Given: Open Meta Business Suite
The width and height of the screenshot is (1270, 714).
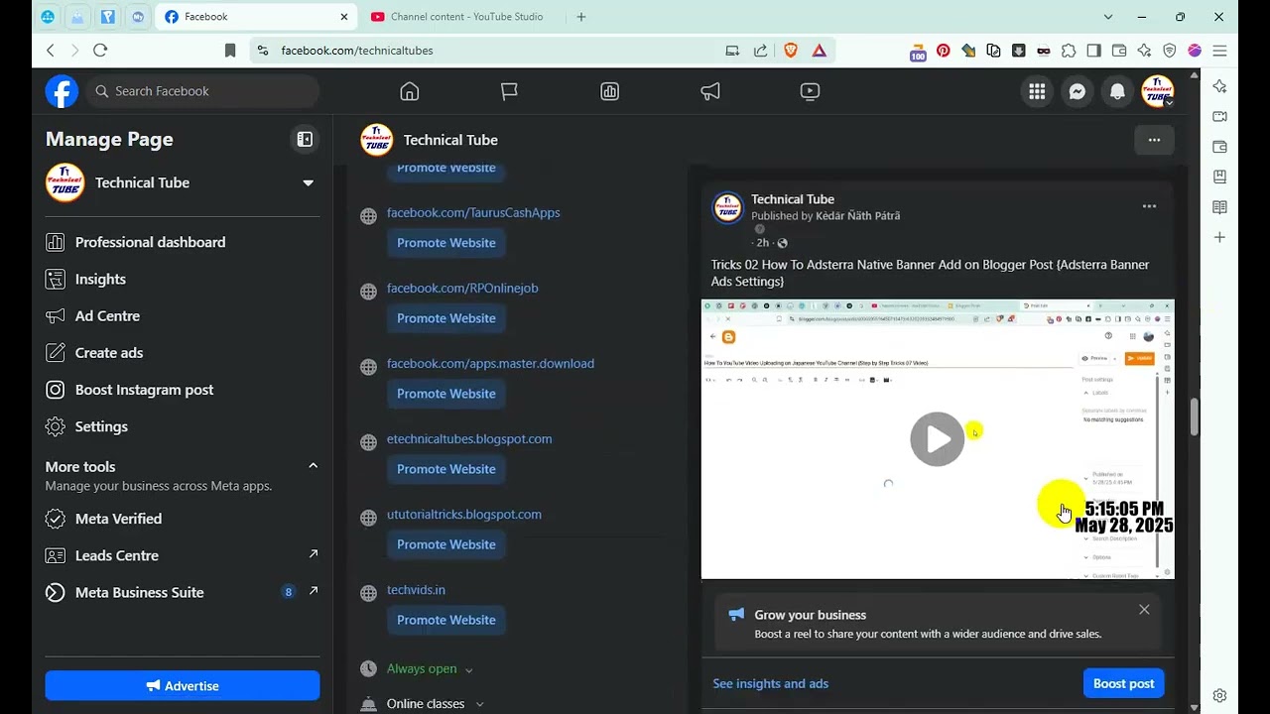Looking at the screenshot, I should tap(183, 592).
